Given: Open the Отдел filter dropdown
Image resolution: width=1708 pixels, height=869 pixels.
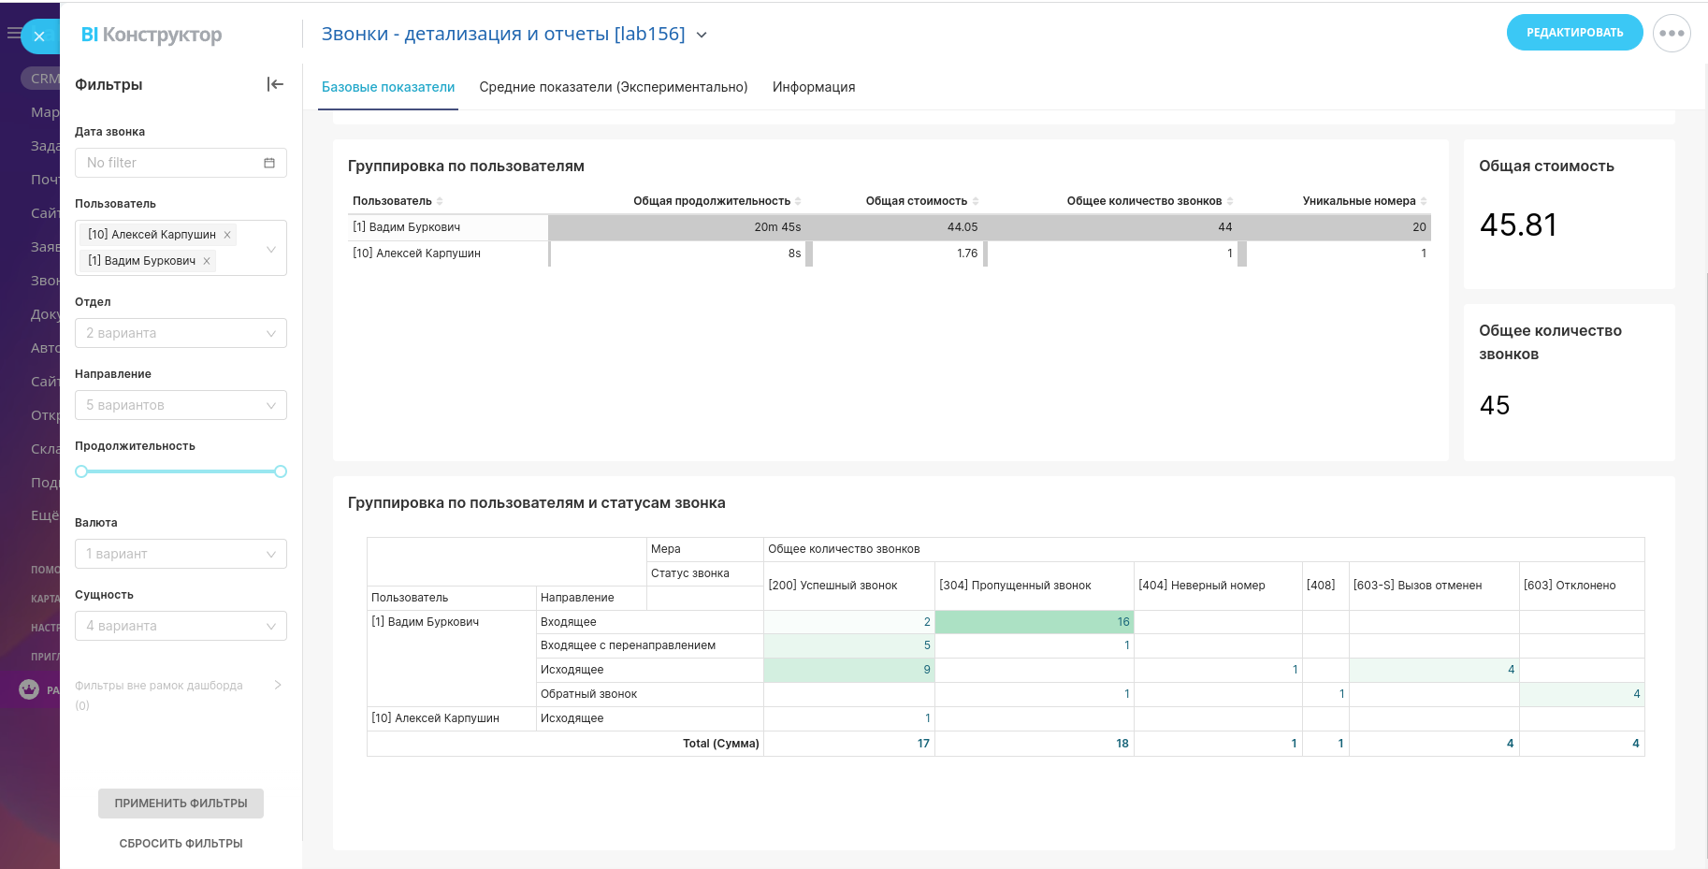Looking at the screenshot, I should tap(181, 333).
